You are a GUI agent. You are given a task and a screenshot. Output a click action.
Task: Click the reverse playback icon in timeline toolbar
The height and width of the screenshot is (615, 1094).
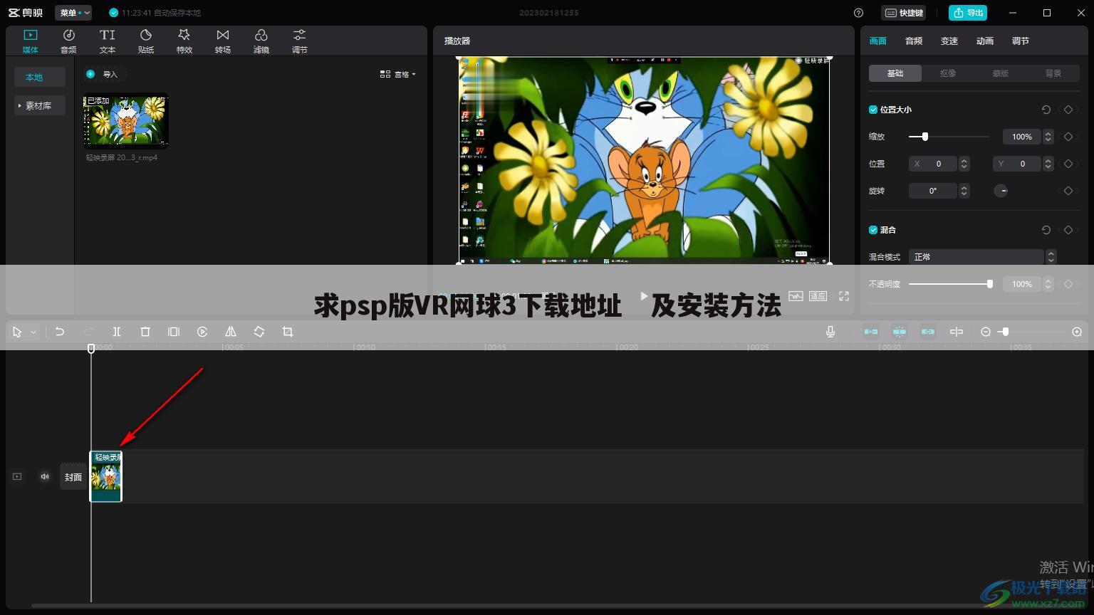tap(202, 332)
